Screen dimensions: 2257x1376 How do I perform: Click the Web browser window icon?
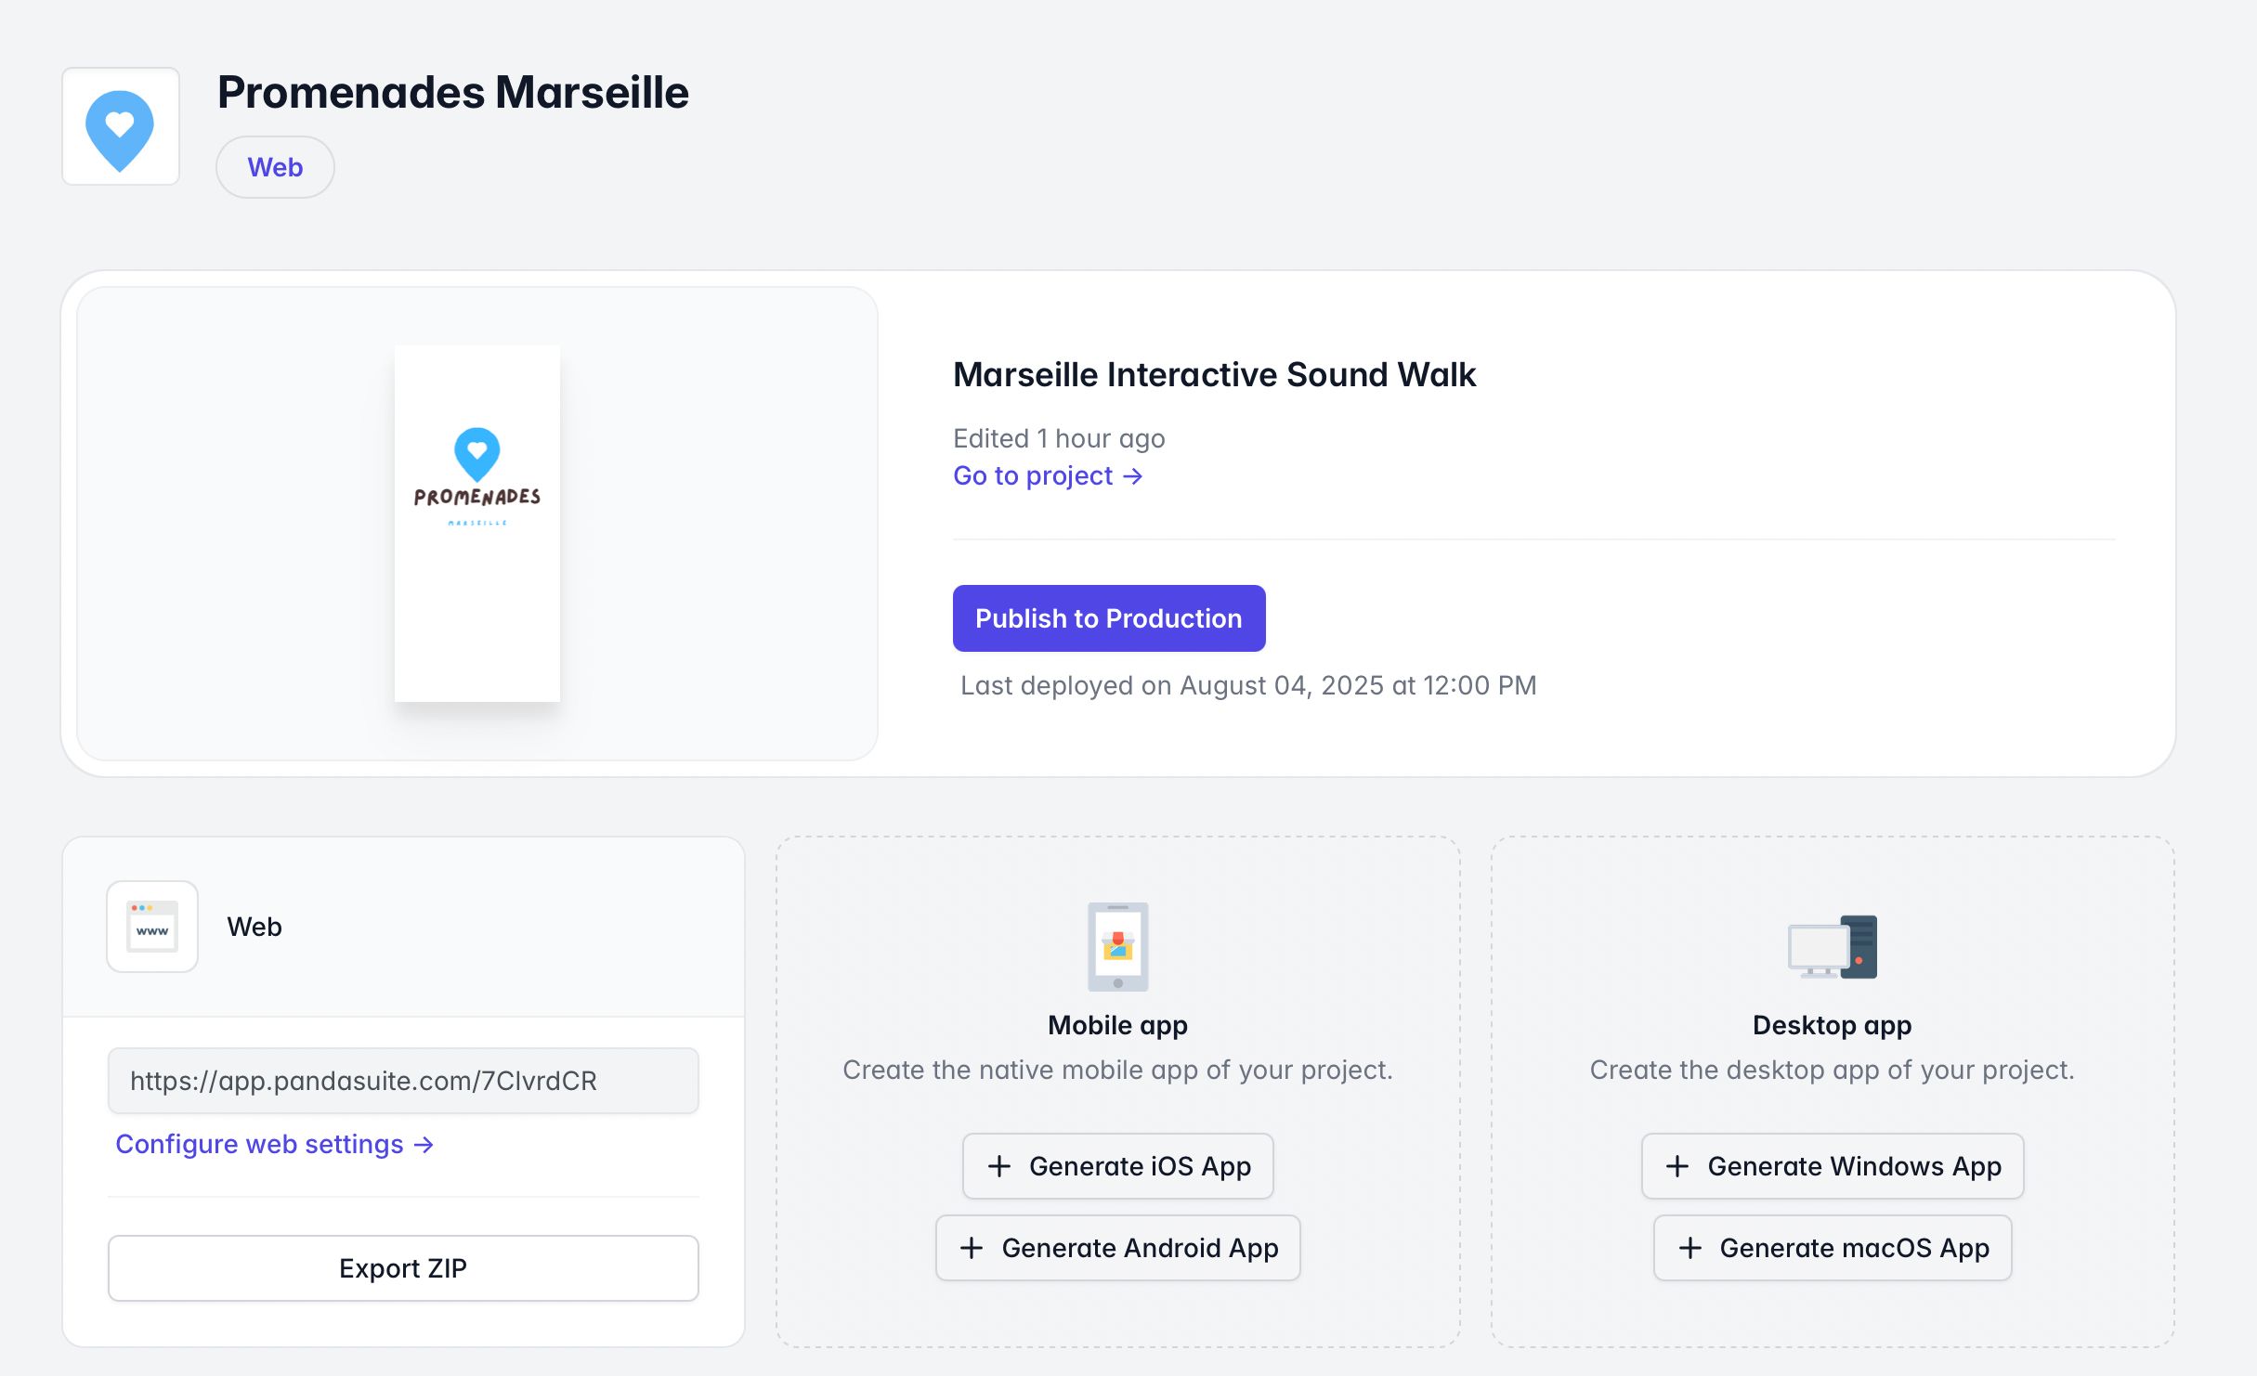click(x=152, y=927)
